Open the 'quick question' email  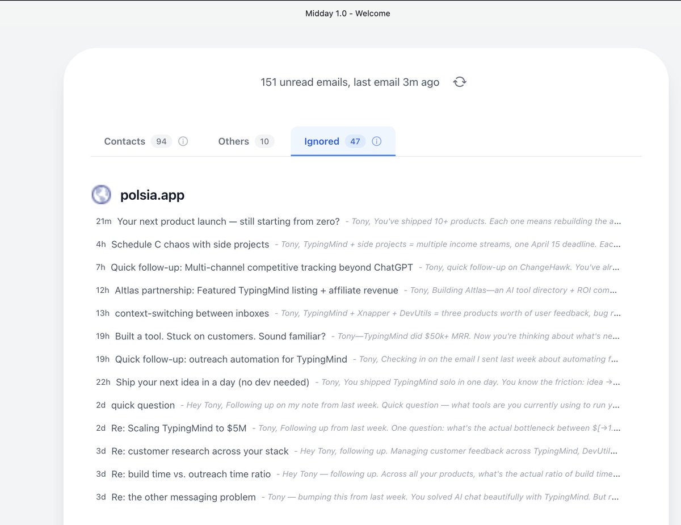pos(143,405)
